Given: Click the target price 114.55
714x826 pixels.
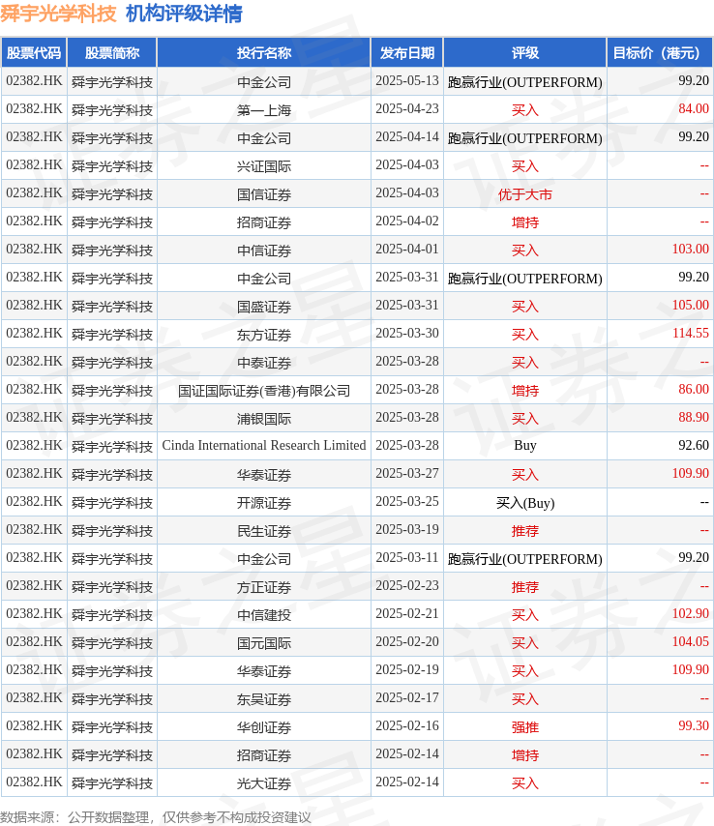Looking at the screenshot, I should tap(690, 333).
